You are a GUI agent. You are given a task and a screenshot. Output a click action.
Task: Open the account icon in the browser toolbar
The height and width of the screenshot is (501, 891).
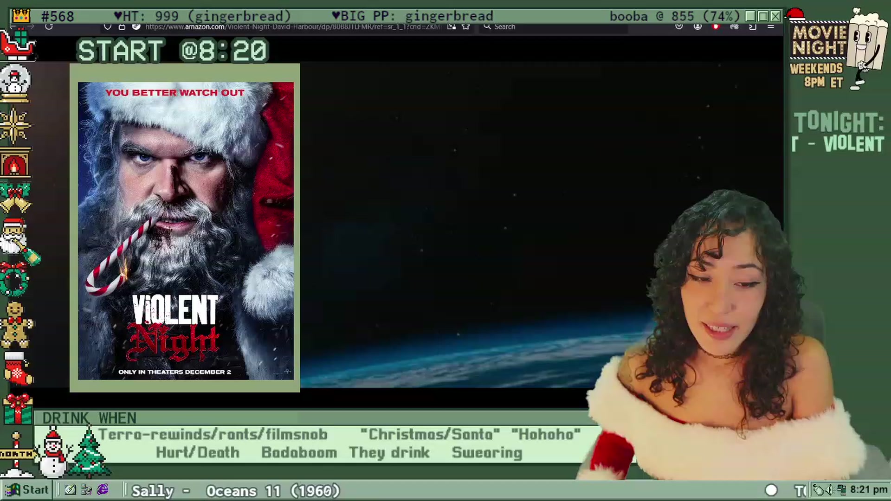coord(697,27)
